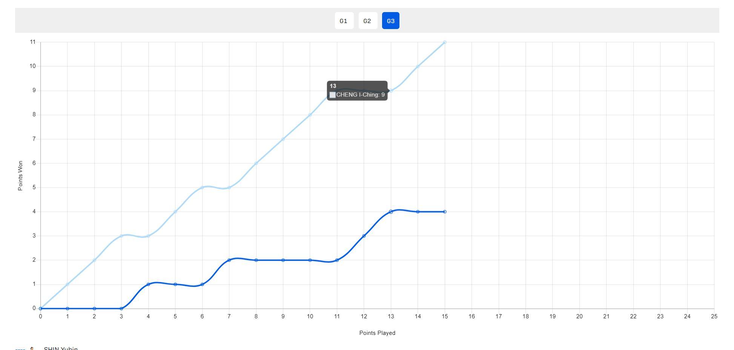The height and width of the screenshot is (350, 734).
Task: Click the light-blue point at 14 points played
Action: click(418, 66)
